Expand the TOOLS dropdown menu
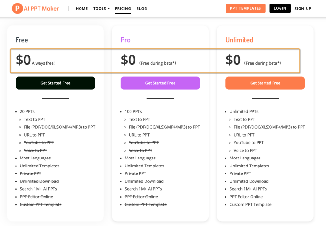This screenshot has width=326, height=226. pyautogui.click(x=101, y=9)
